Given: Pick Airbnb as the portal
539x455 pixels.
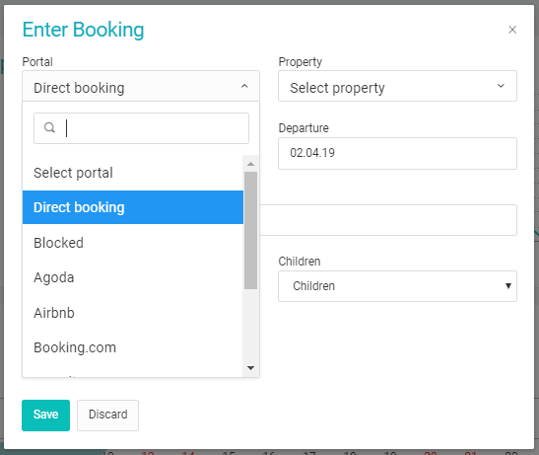Looking at the screenshot, I should [133, 313].
